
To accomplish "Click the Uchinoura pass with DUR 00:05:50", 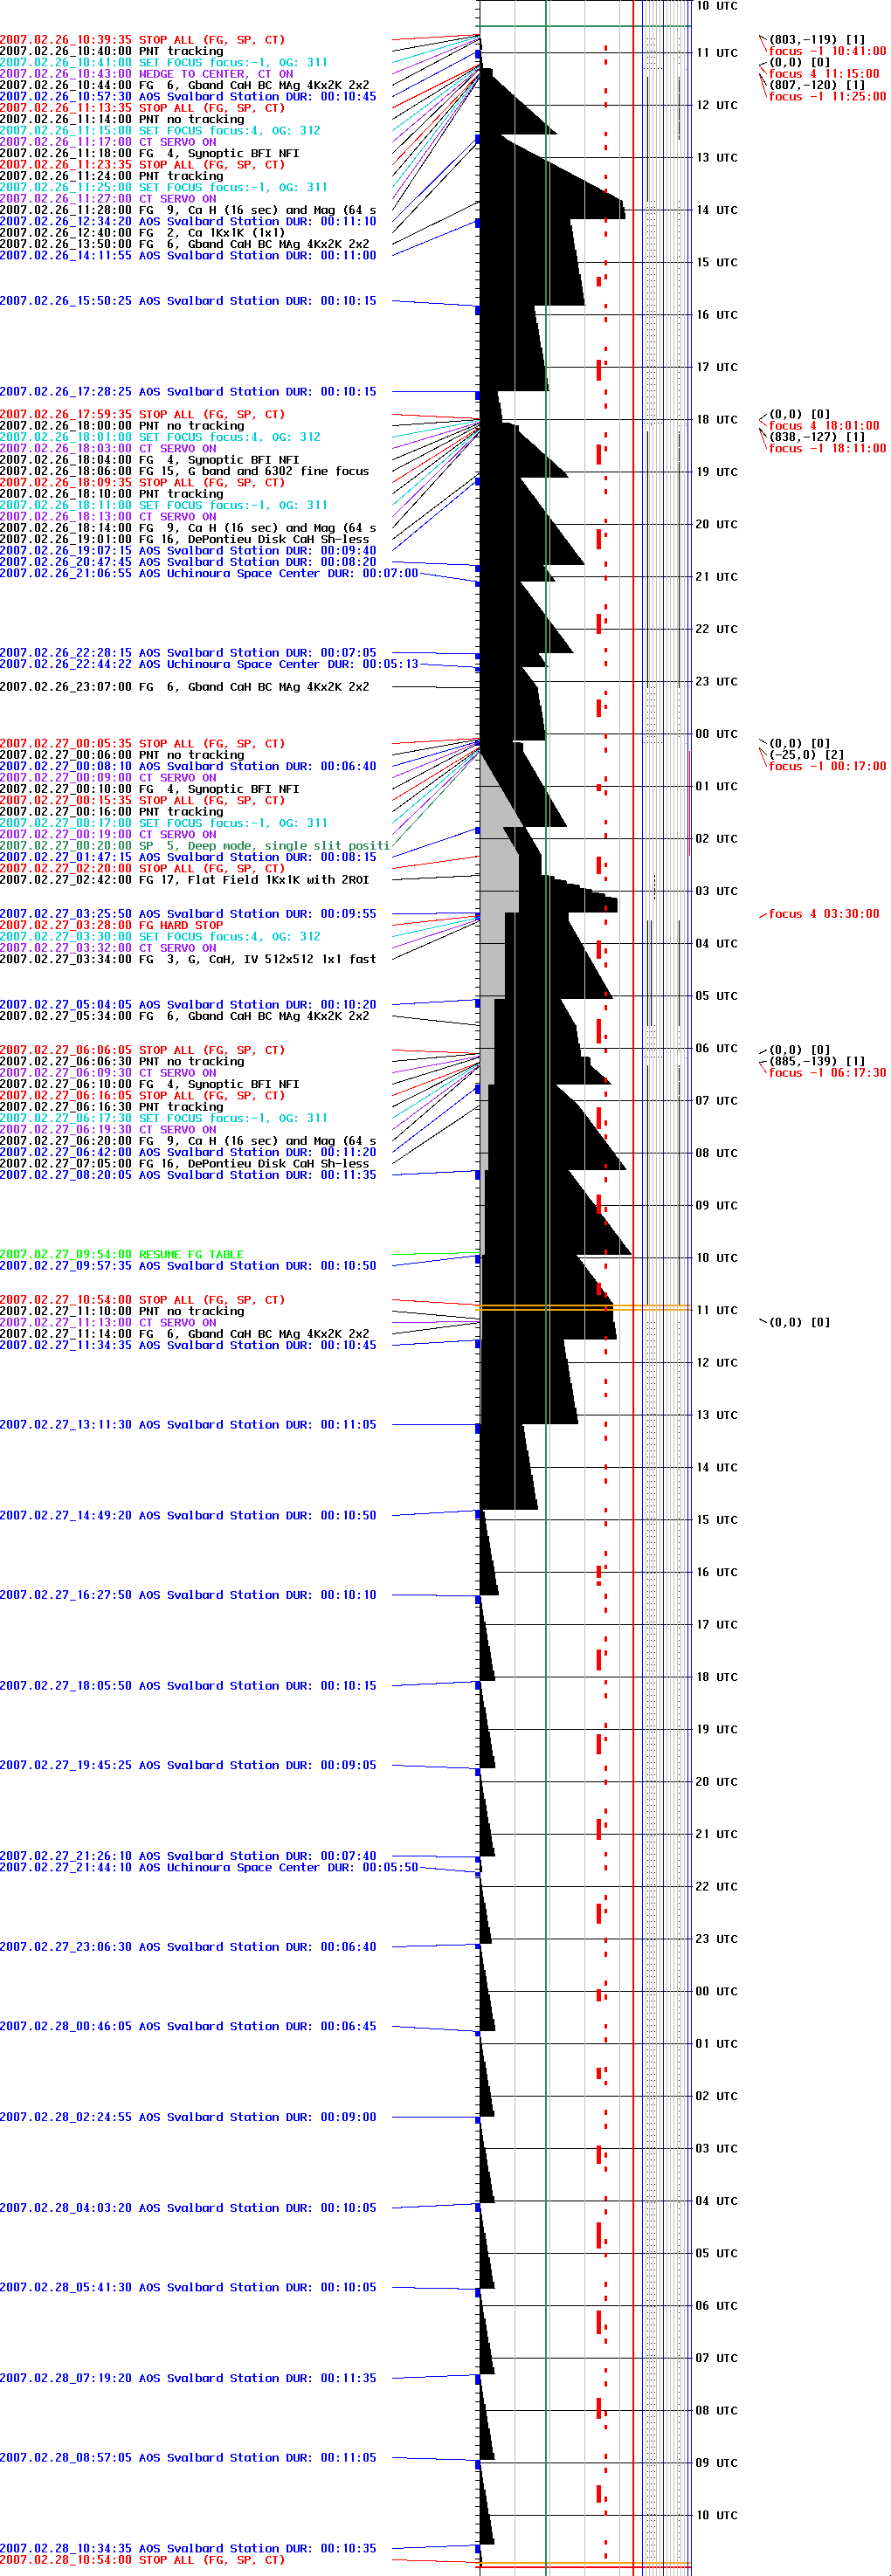I will [209, 1867].
